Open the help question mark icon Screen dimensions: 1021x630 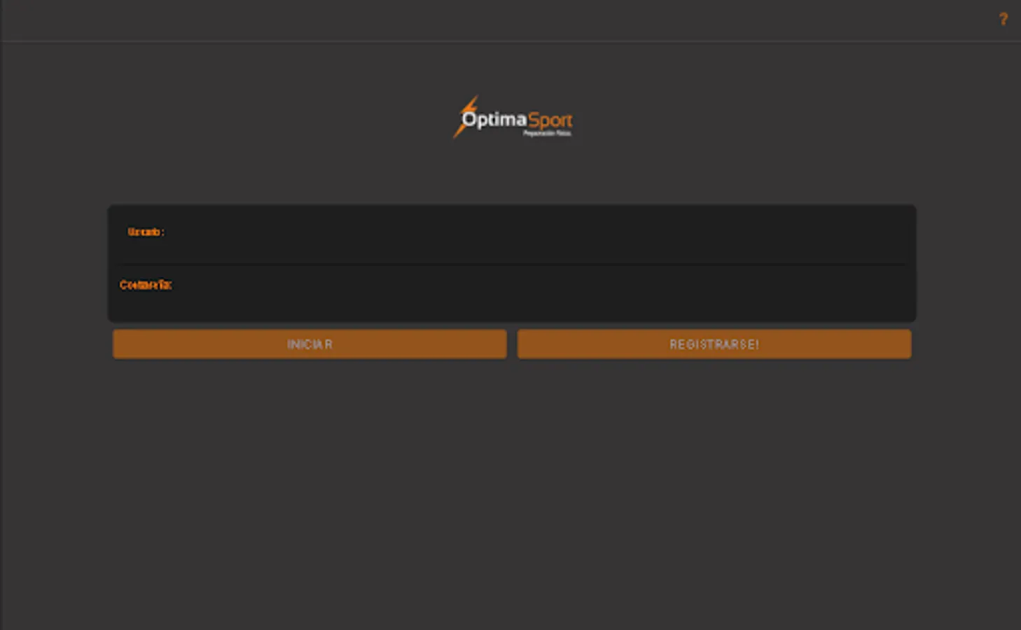click(1003, 19)
